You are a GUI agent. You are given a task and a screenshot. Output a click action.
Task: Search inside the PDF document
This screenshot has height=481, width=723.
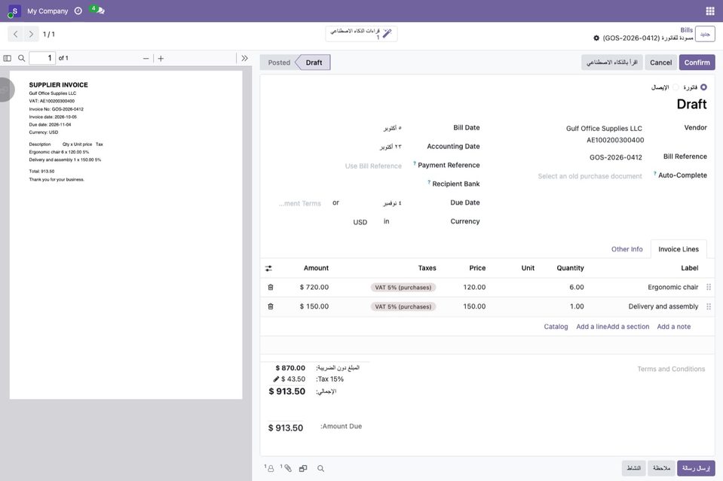pos(21,59)
